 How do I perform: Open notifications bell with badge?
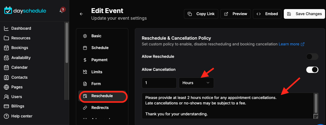click(62, 11)
